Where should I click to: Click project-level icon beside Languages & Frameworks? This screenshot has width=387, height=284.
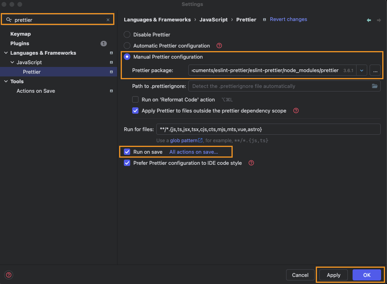pos(111,53)
